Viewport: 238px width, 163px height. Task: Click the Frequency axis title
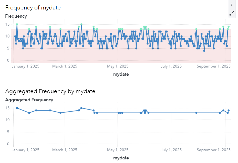[16, 16]
